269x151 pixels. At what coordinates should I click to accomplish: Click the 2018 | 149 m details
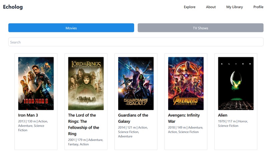tap(186, 130)
